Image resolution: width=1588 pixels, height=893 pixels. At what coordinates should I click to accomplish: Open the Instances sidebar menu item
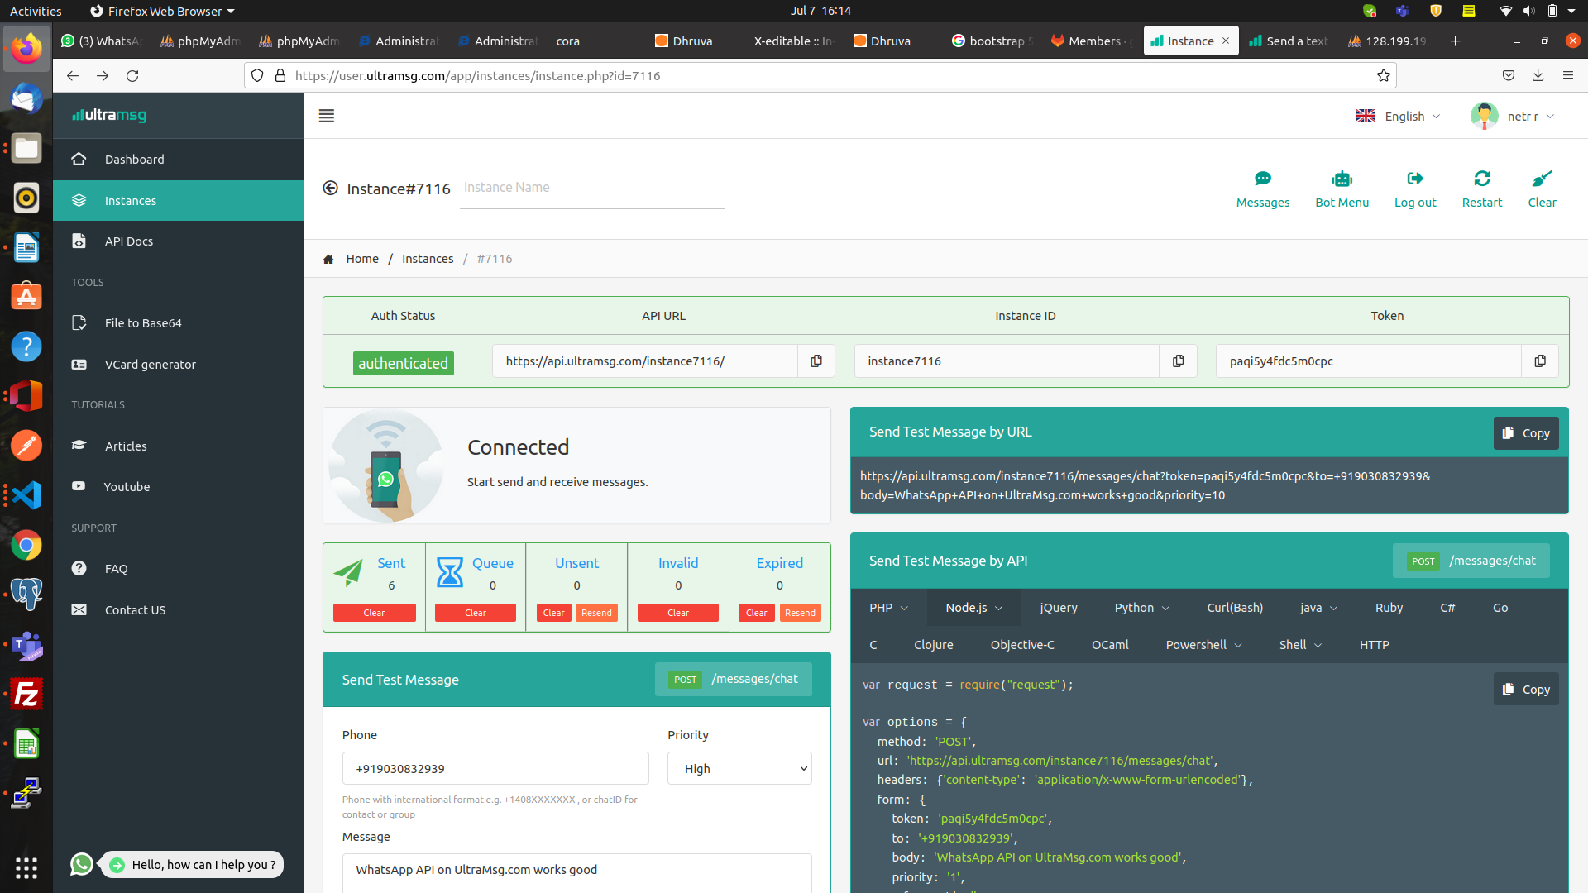coord(179,201)
